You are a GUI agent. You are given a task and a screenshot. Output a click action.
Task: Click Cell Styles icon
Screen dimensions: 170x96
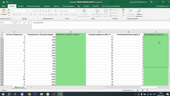(x=105, y=11)
